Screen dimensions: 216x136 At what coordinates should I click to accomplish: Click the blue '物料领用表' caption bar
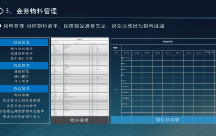point(163,120)
